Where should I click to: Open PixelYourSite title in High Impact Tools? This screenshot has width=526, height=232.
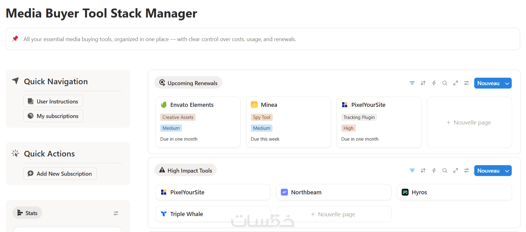(187, 192)
